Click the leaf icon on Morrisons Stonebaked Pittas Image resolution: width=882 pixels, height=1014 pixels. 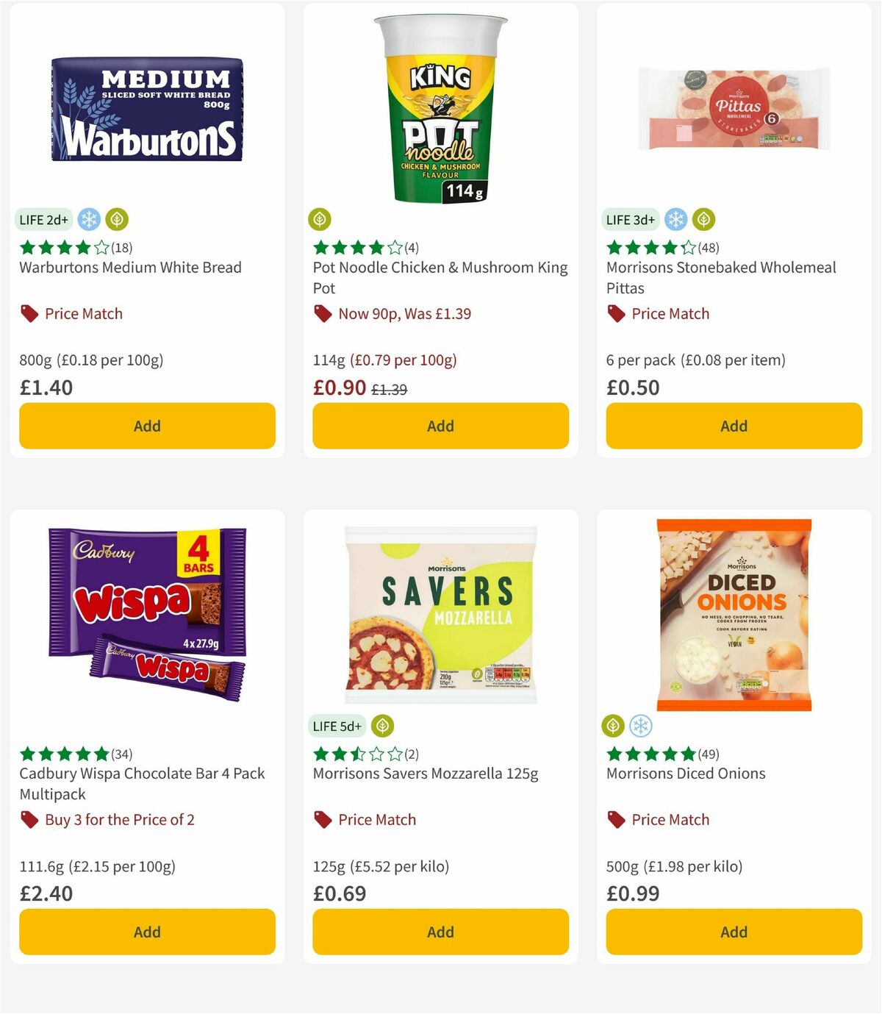[704, 218]
